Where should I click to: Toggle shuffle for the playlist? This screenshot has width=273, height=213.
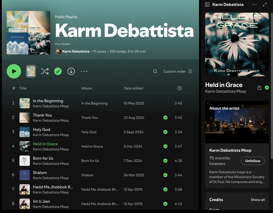tap(45, 71)
